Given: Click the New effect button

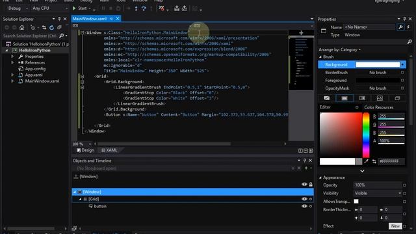Looking at the screenshot, I should point(395,226).
